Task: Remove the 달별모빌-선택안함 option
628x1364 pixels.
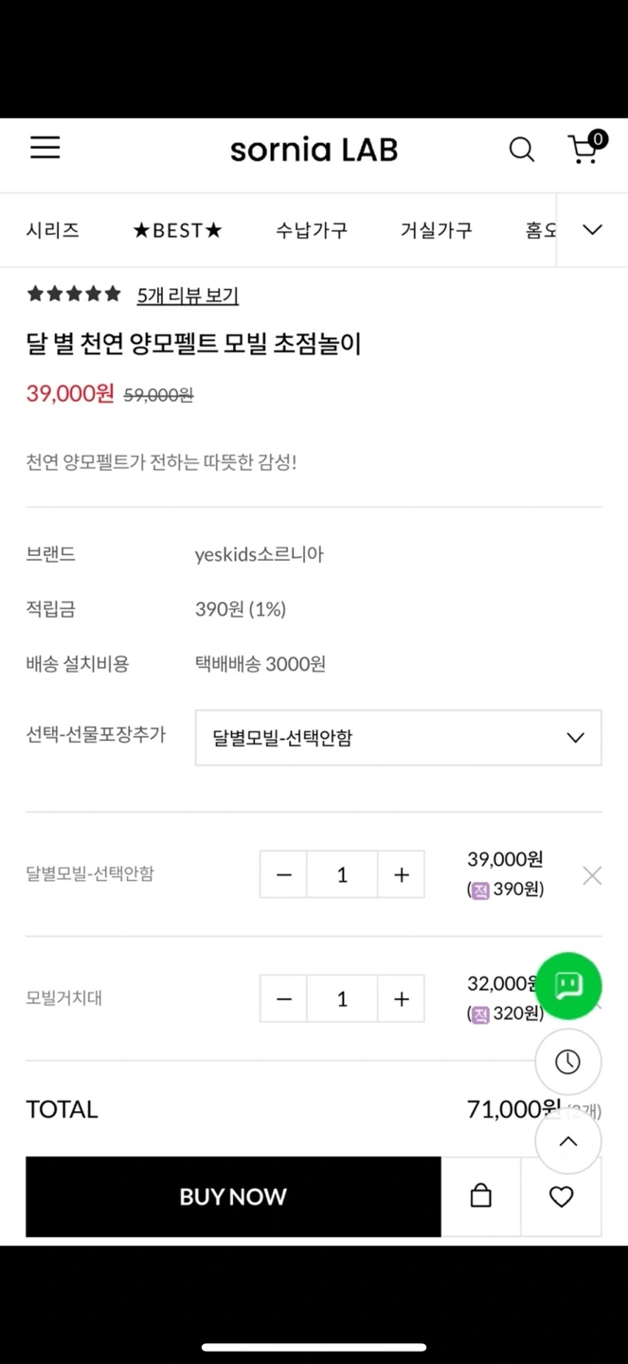Action: pos(592,875)
